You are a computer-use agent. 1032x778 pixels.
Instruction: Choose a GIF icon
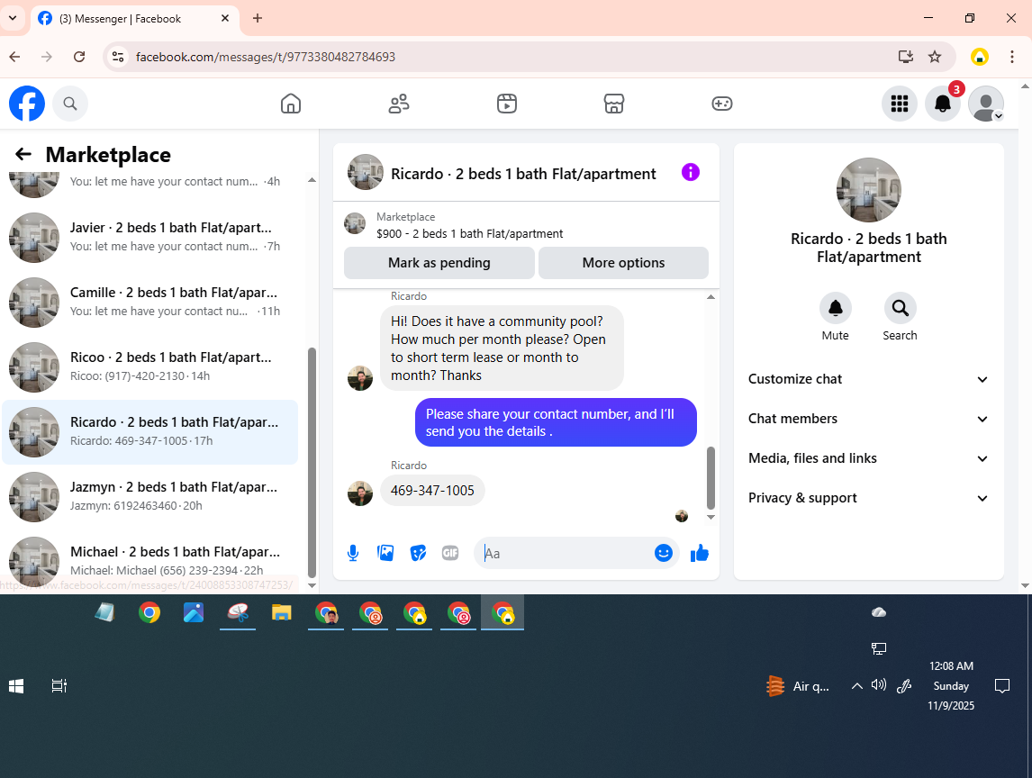coord(450,553)
